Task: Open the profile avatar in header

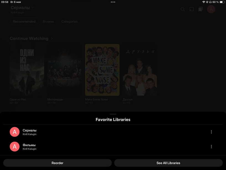Action: (x=211, y=9)
